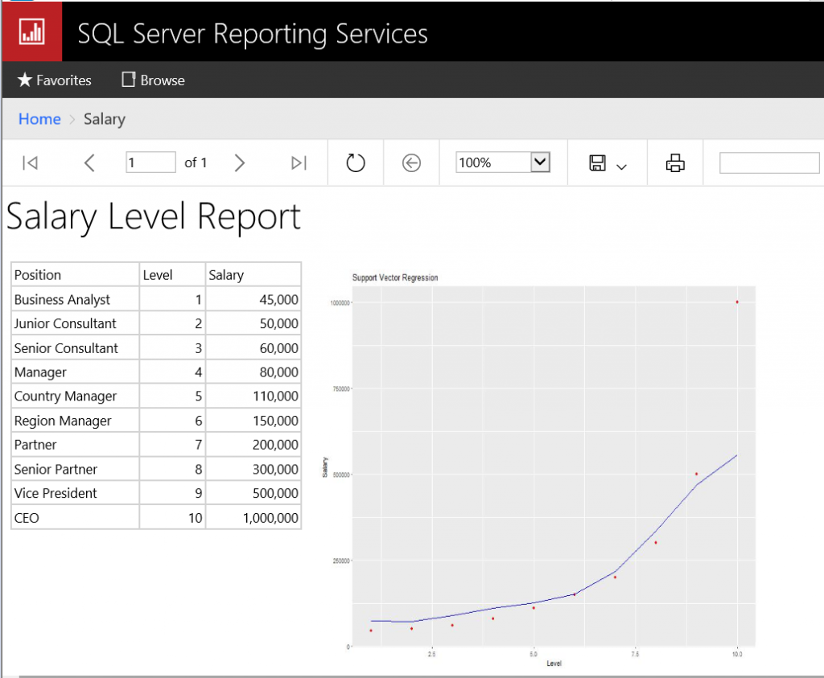Click the 60,000 salary value

click(278, 347)
